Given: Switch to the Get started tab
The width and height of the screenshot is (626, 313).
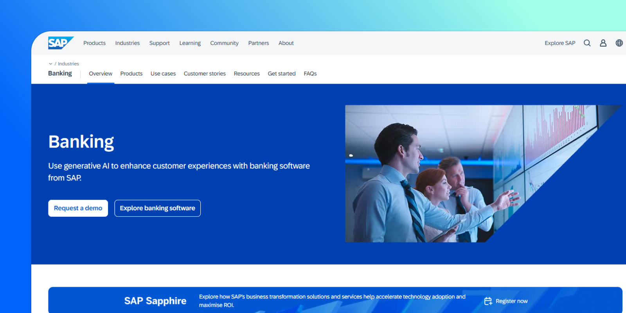Looking at the screenshot, I should [282, 74].
